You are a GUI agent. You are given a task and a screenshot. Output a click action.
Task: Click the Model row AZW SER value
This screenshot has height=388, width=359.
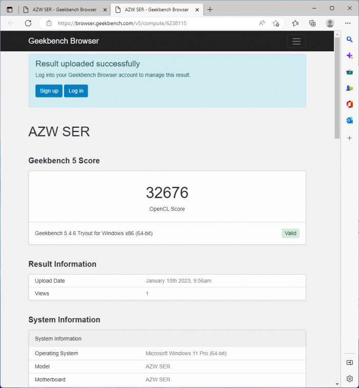click(158, 366)
